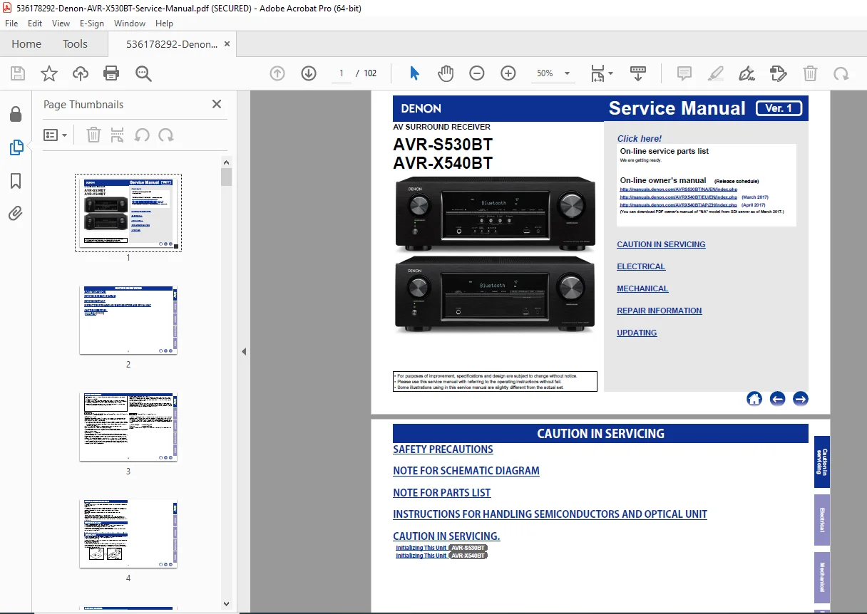Open the REPAIR INFORMATION link

[660, 311]
